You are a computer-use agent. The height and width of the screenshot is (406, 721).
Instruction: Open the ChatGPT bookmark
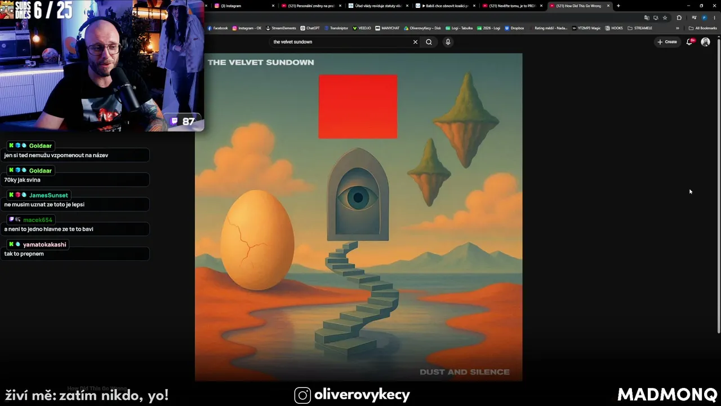(310, 28)
